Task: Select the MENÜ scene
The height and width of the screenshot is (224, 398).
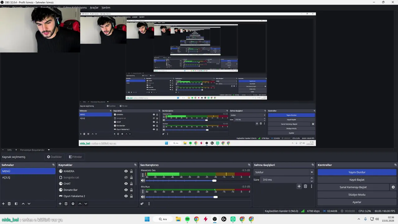Action: point(28,171)
